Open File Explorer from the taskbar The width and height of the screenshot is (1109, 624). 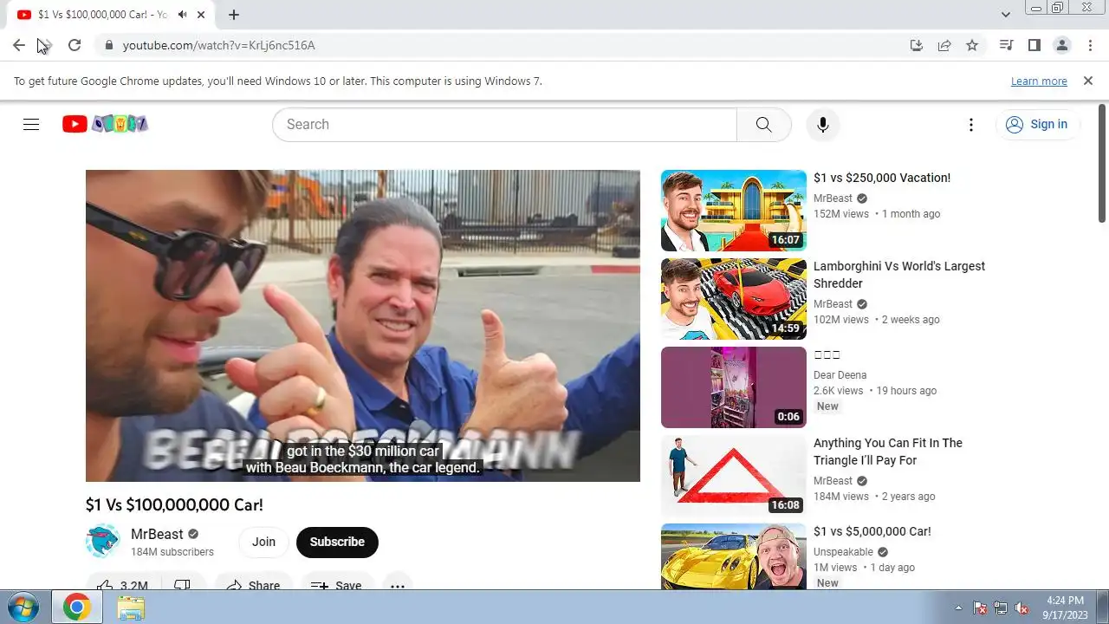click(x=131, y=608)
